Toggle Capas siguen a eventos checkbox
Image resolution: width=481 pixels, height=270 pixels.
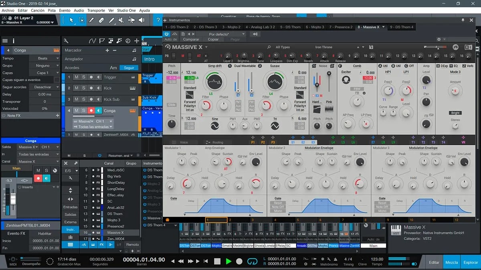pos(57,80)
